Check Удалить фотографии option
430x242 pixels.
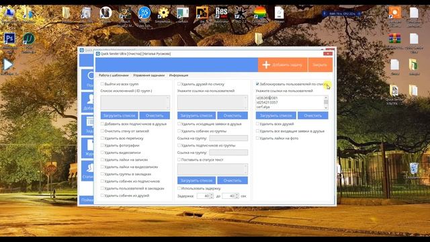click(102, 145)
